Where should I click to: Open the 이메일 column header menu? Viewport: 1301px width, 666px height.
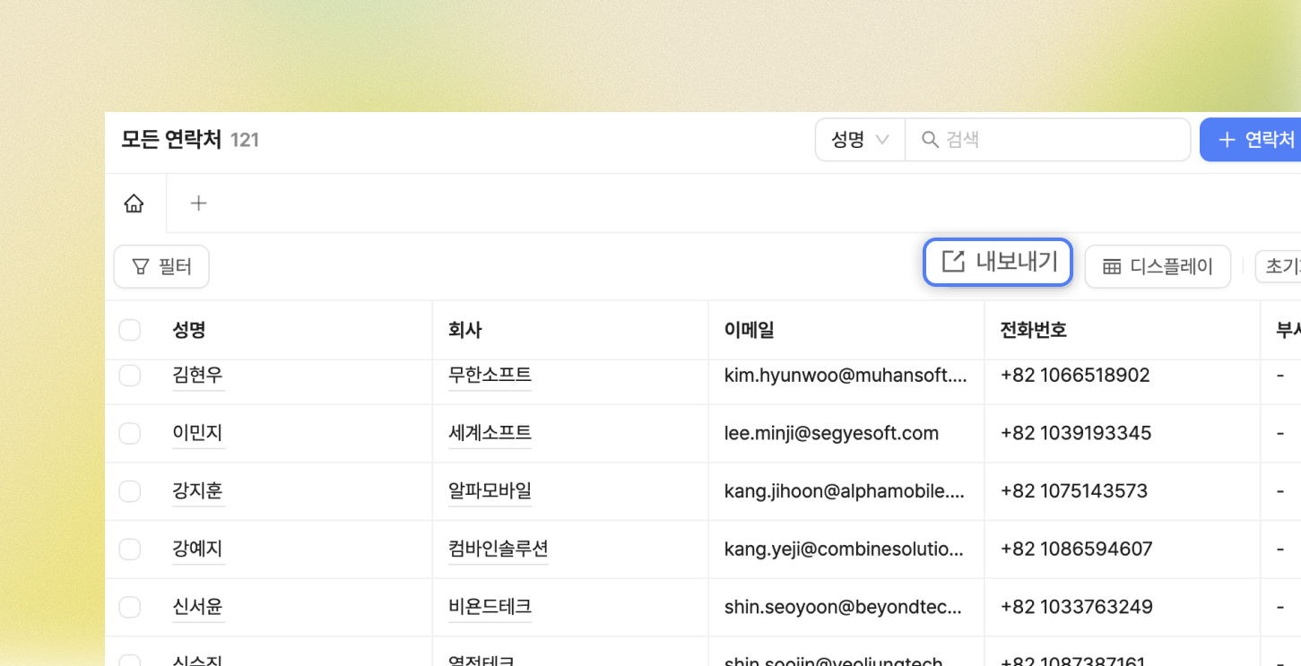pyautogui.click(x=749, y=330)
